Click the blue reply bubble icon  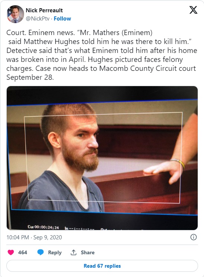pyautogui.click(x=41, y=252)
